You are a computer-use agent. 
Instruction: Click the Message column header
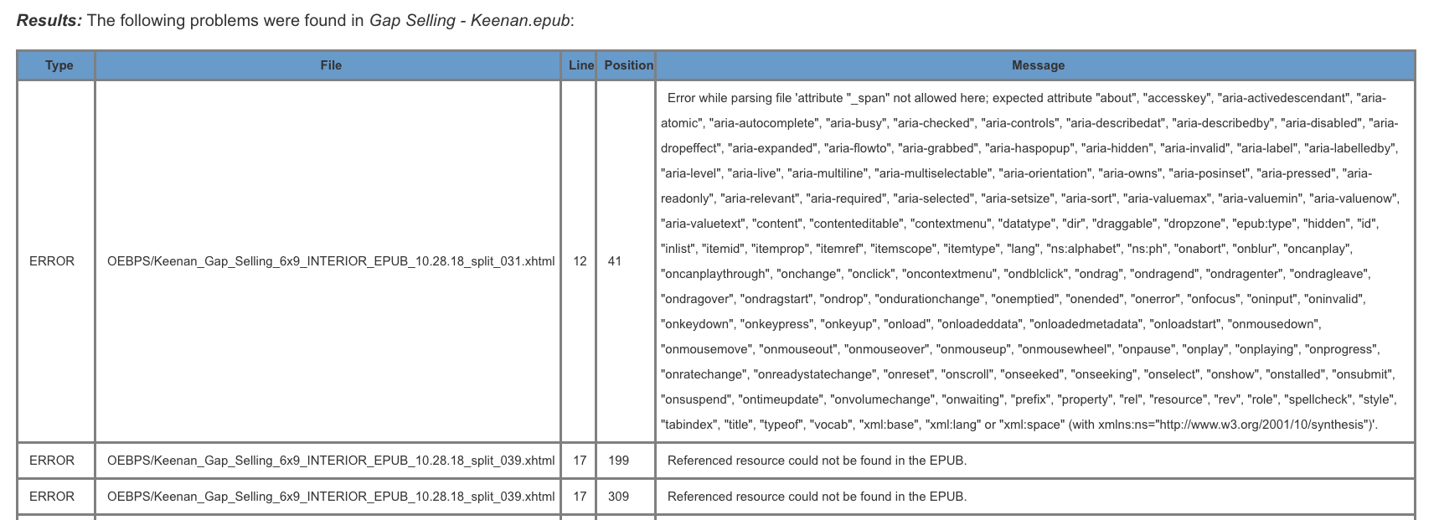click(x=1038, y=65)
